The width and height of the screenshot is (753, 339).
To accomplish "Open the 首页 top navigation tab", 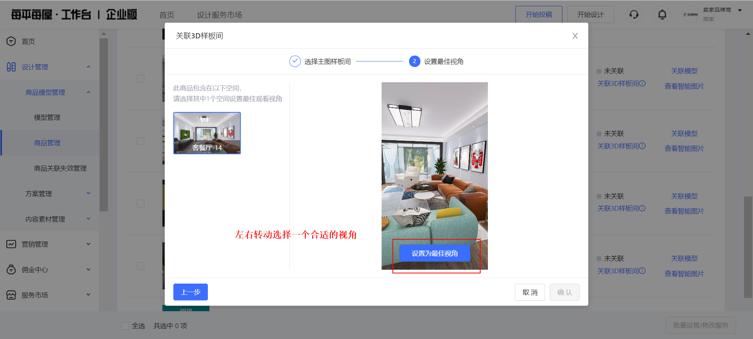I will [x=167, y=15].
